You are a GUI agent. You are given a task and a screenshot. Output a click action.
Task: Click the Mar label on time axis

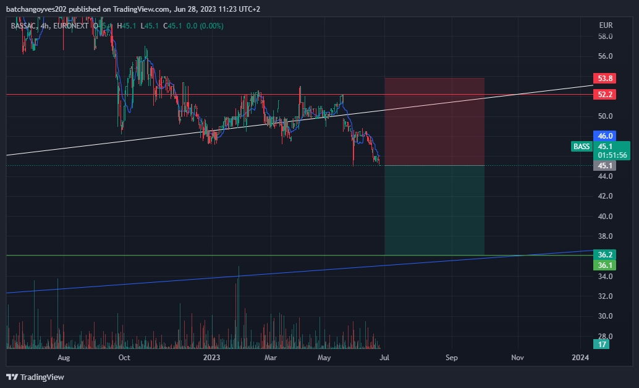[271, 358]
